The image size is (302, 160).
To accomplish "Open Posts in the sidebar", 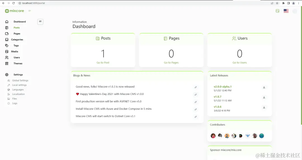I will coord(16,28).
